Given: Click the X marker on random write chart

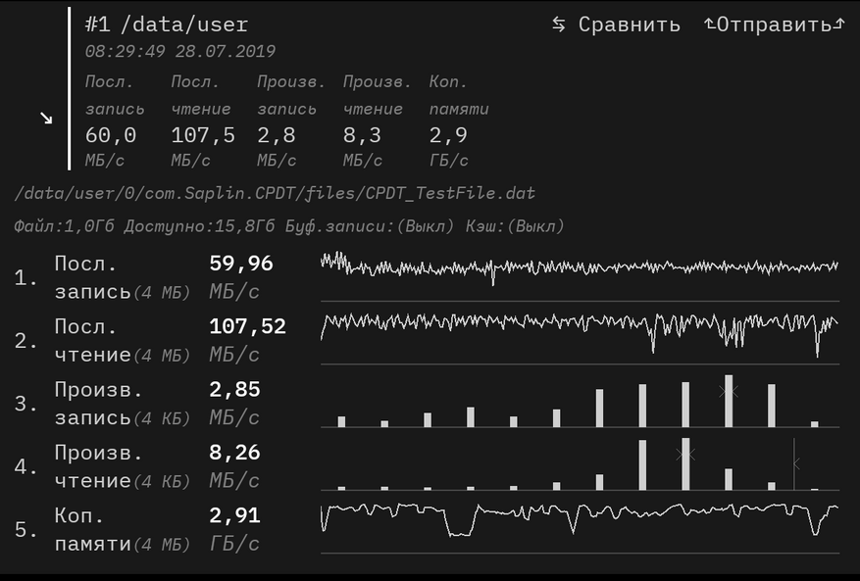Looking at the screenshot, I should [x=728, y=390].
